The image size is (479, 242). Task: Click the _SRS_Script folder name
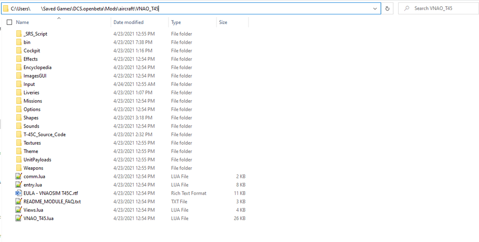(x=35, y=34)
